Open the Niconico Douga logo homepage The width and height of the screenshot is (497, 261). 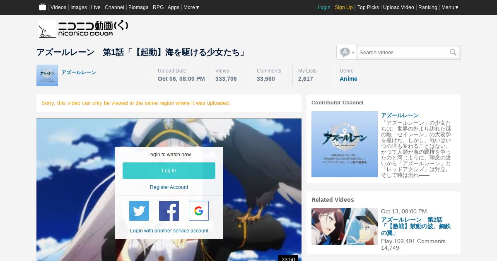83,29
